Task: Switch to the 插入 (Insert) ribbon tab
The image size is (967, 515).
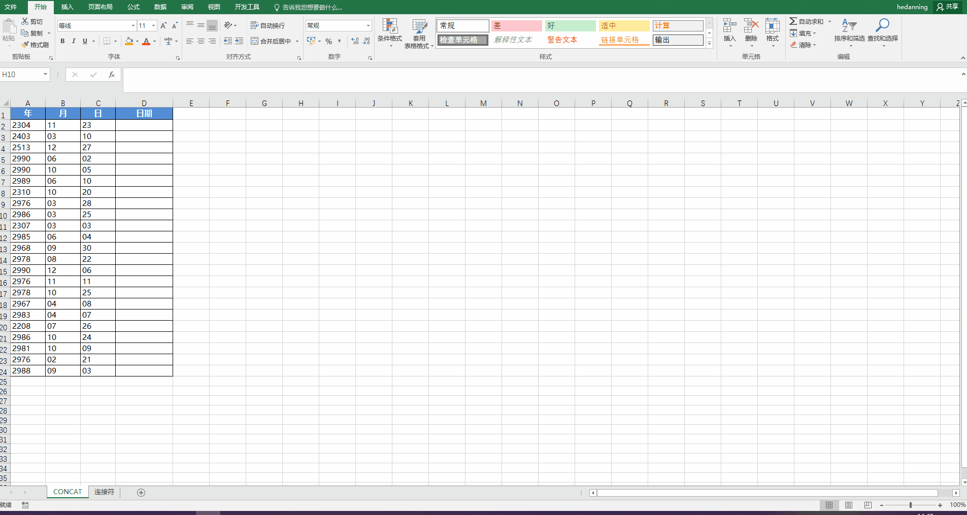Action: [67, 7]
